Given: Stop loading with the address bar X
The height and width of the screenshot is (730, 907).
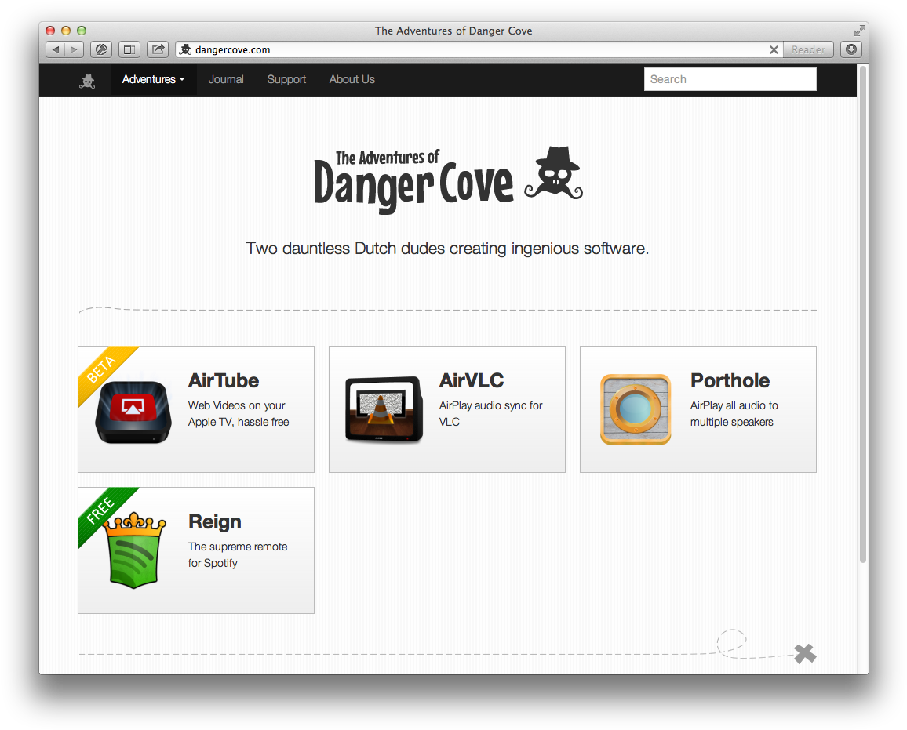Looking at the screenshot, I should (x=774, y=49).
